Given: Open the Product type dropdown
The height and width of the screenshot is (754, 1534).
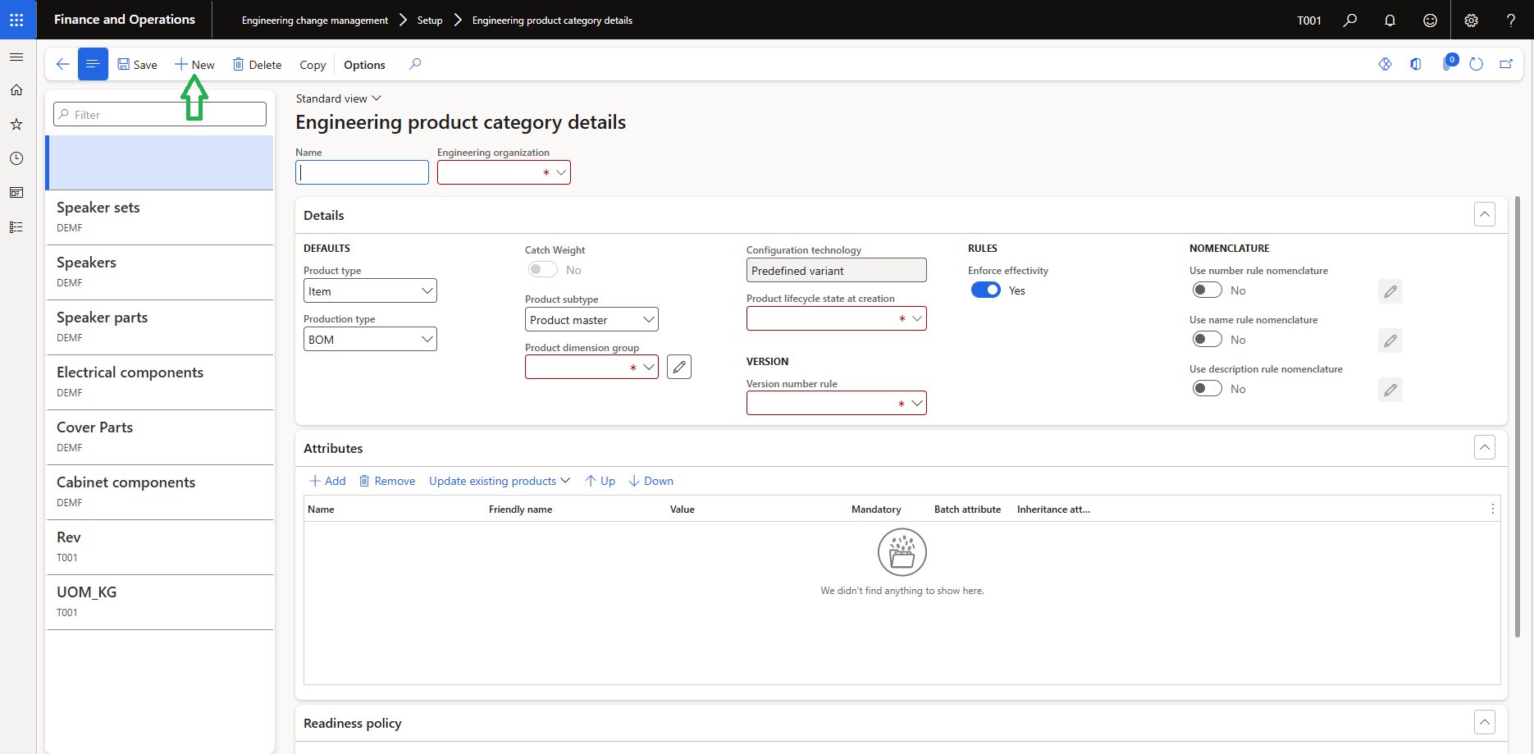Looking at the screenshot, I should pyautogui.click(x=426, y=290).
